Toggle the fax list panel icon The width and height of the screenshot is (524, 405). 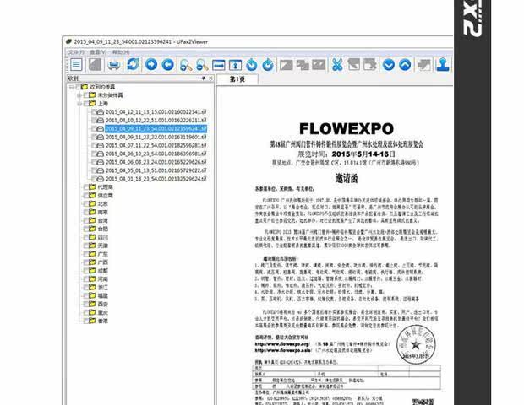(76, 65)
